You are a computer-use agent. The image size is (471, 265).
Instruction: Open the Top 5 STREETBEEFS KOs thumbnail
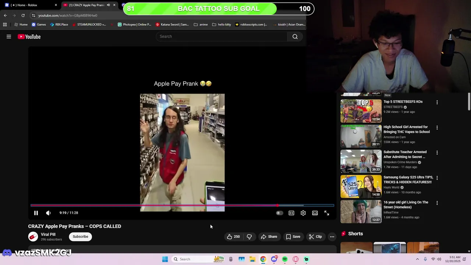(361, 111)
